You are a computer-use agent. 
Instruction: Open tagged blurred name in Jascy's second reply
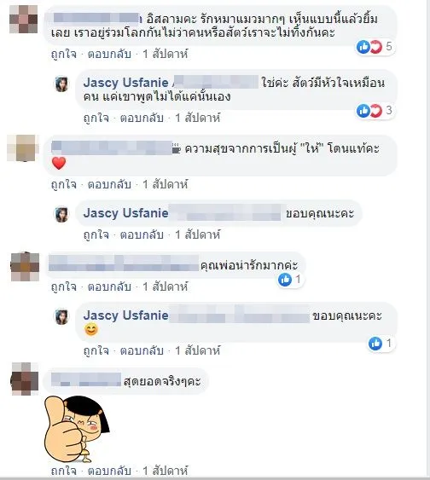coord(225,213)
